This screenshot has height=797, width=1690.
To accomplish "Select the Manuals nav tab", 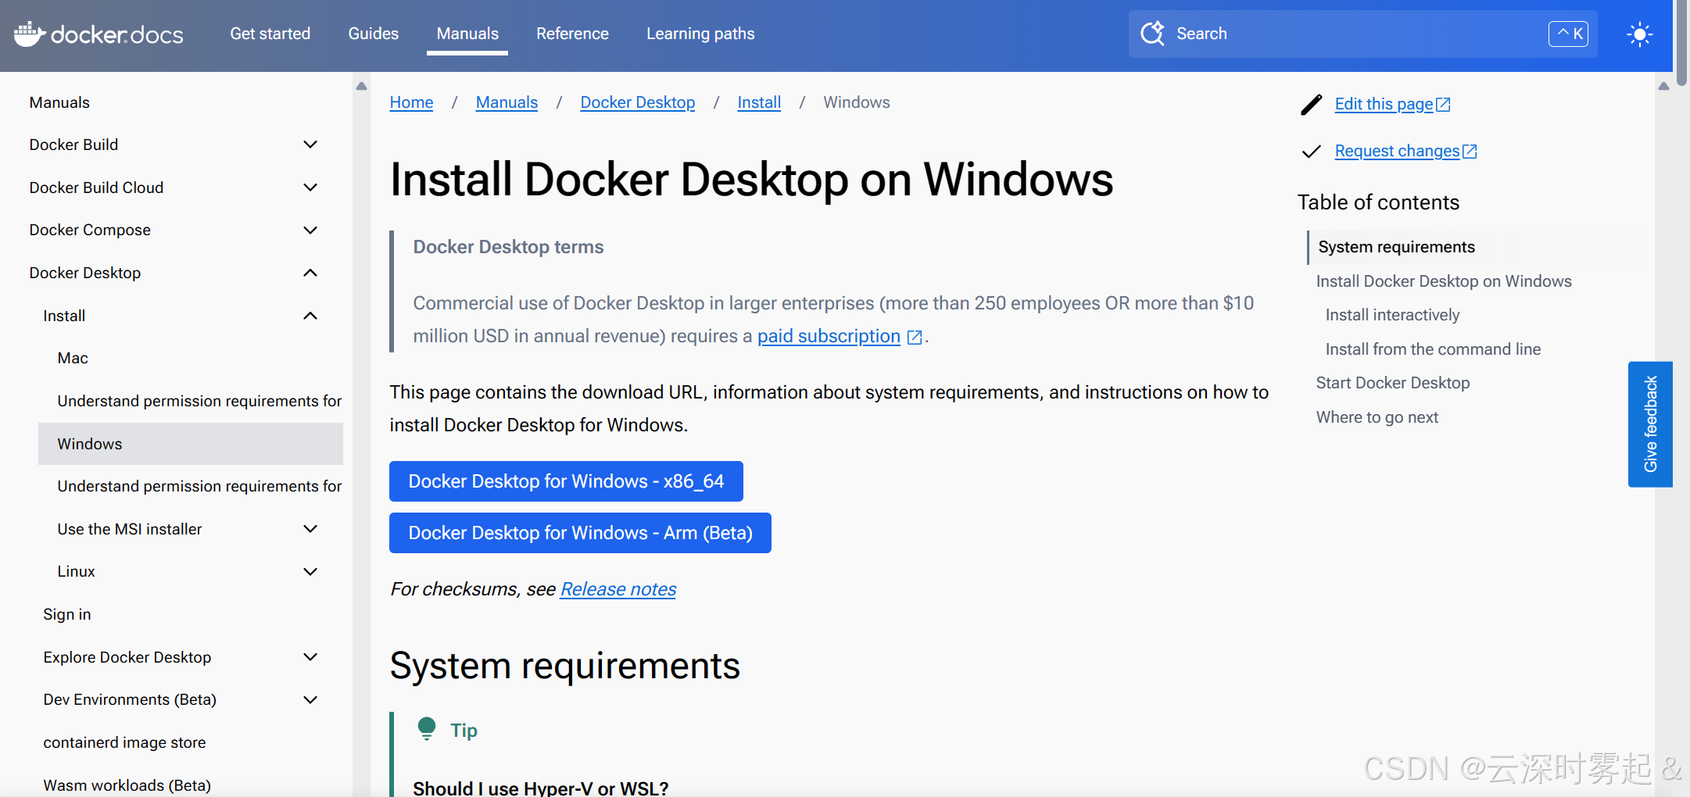I will [x=467, y=34].
